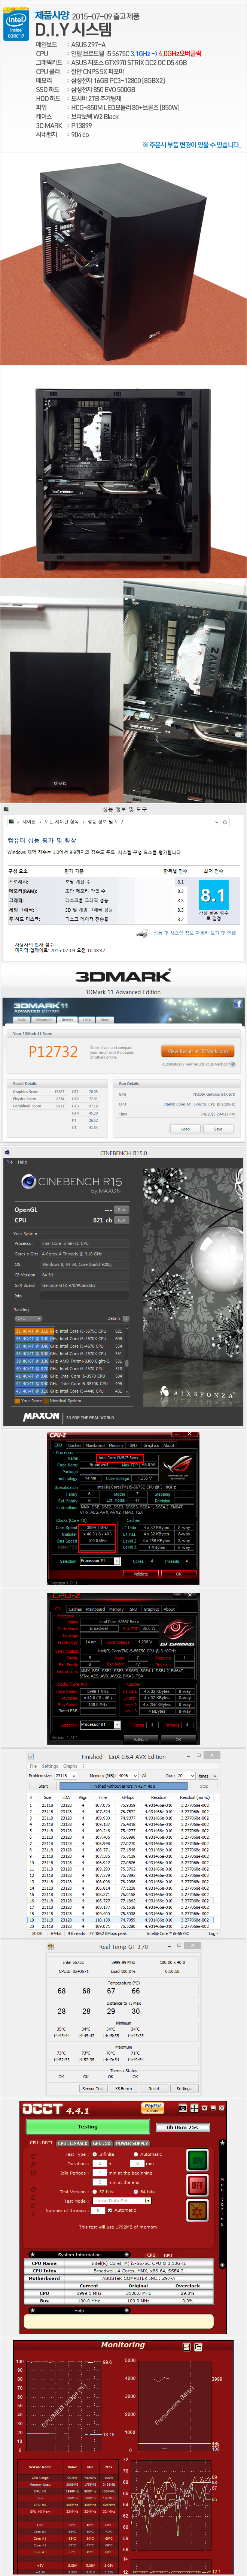247x2576 pixels.
Task: Switch to POWER SUPPLY tab in OCCT
Action: click(132, 2143)
